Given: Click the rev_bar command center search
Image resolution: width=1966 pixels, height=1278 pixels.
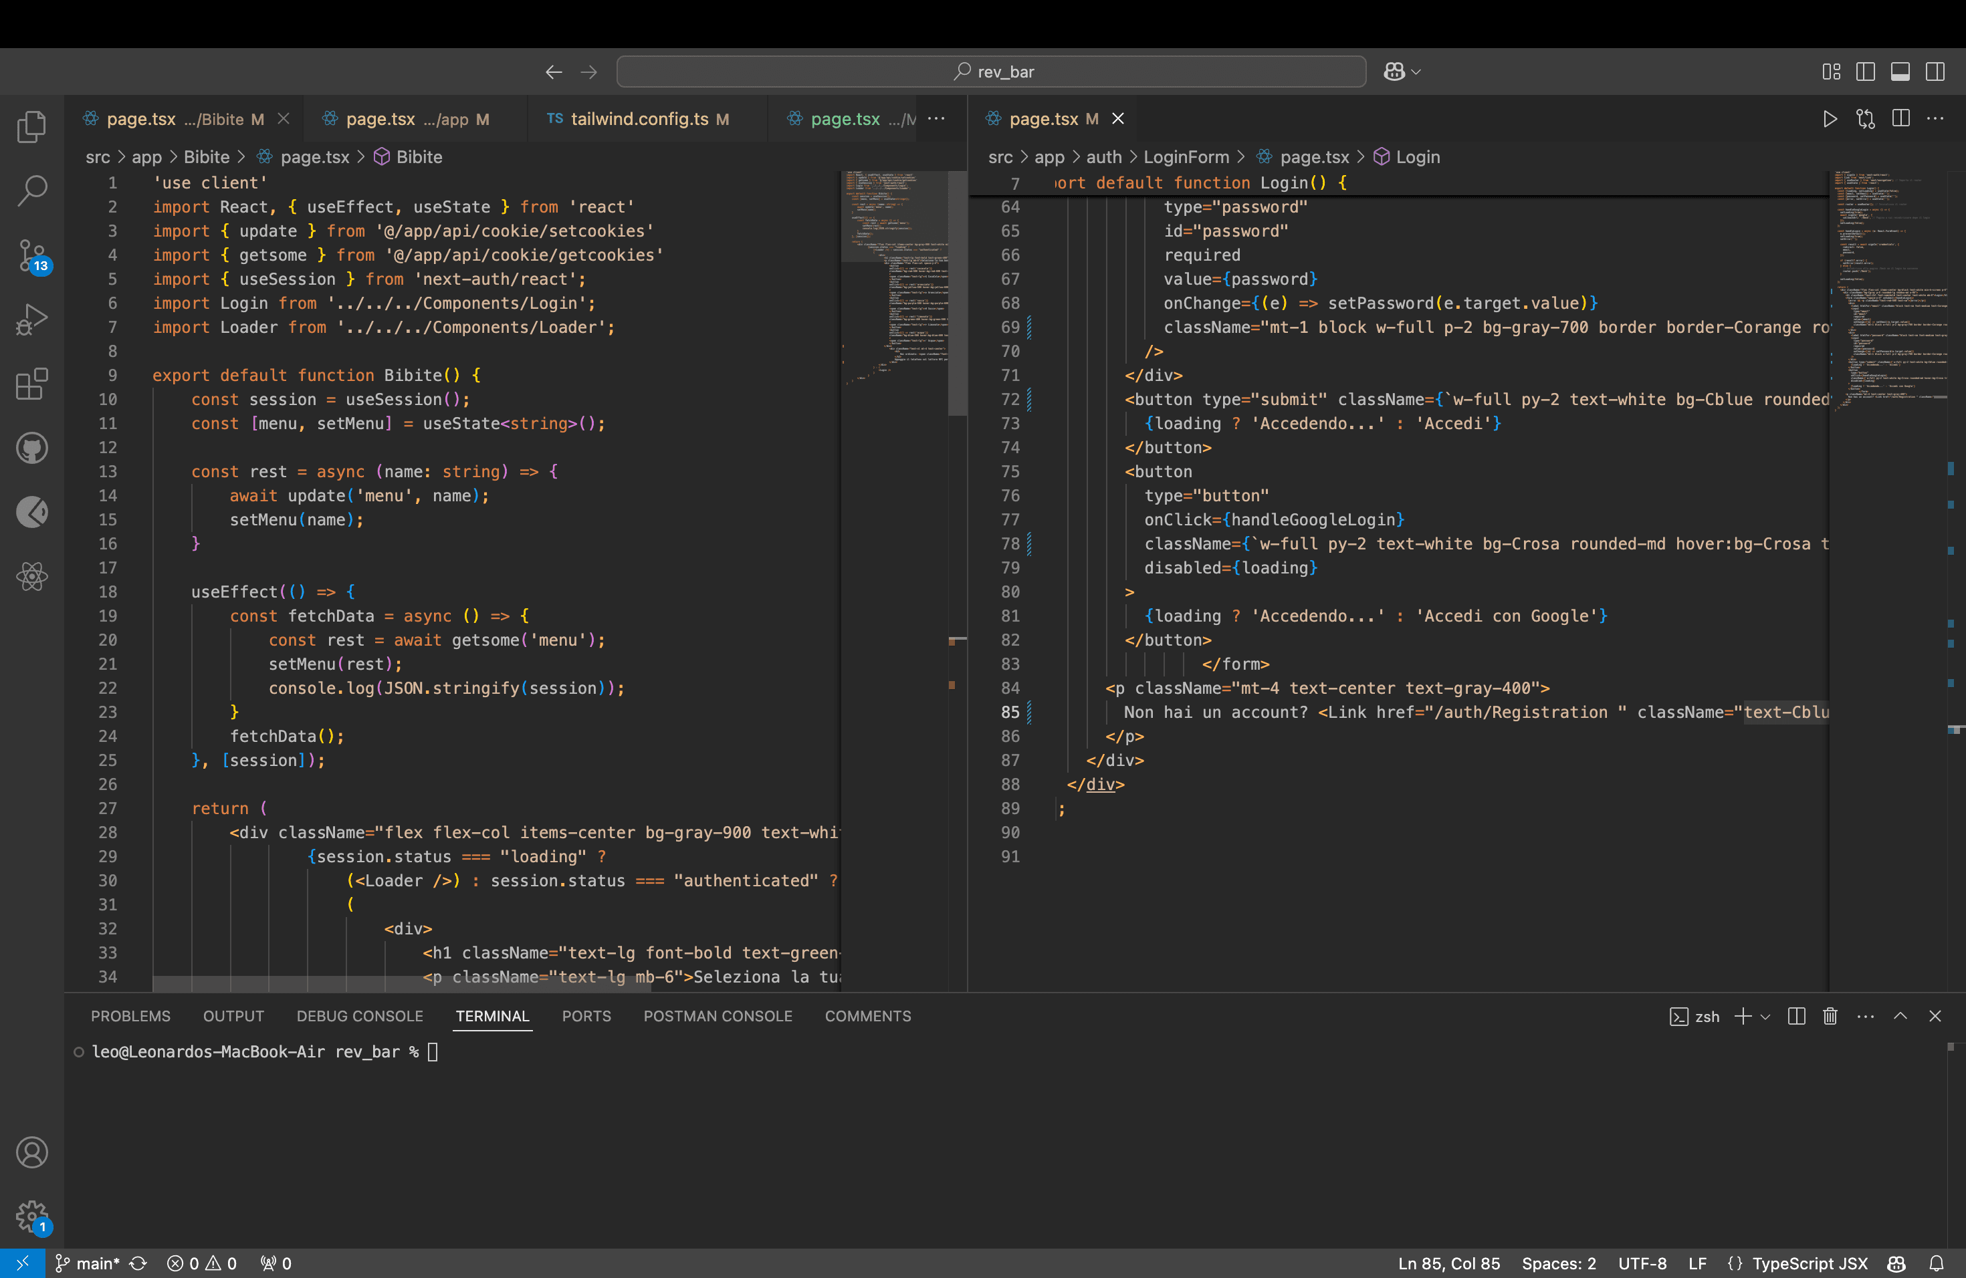Looking at the screenshot, I should click(x=990, y=72).
